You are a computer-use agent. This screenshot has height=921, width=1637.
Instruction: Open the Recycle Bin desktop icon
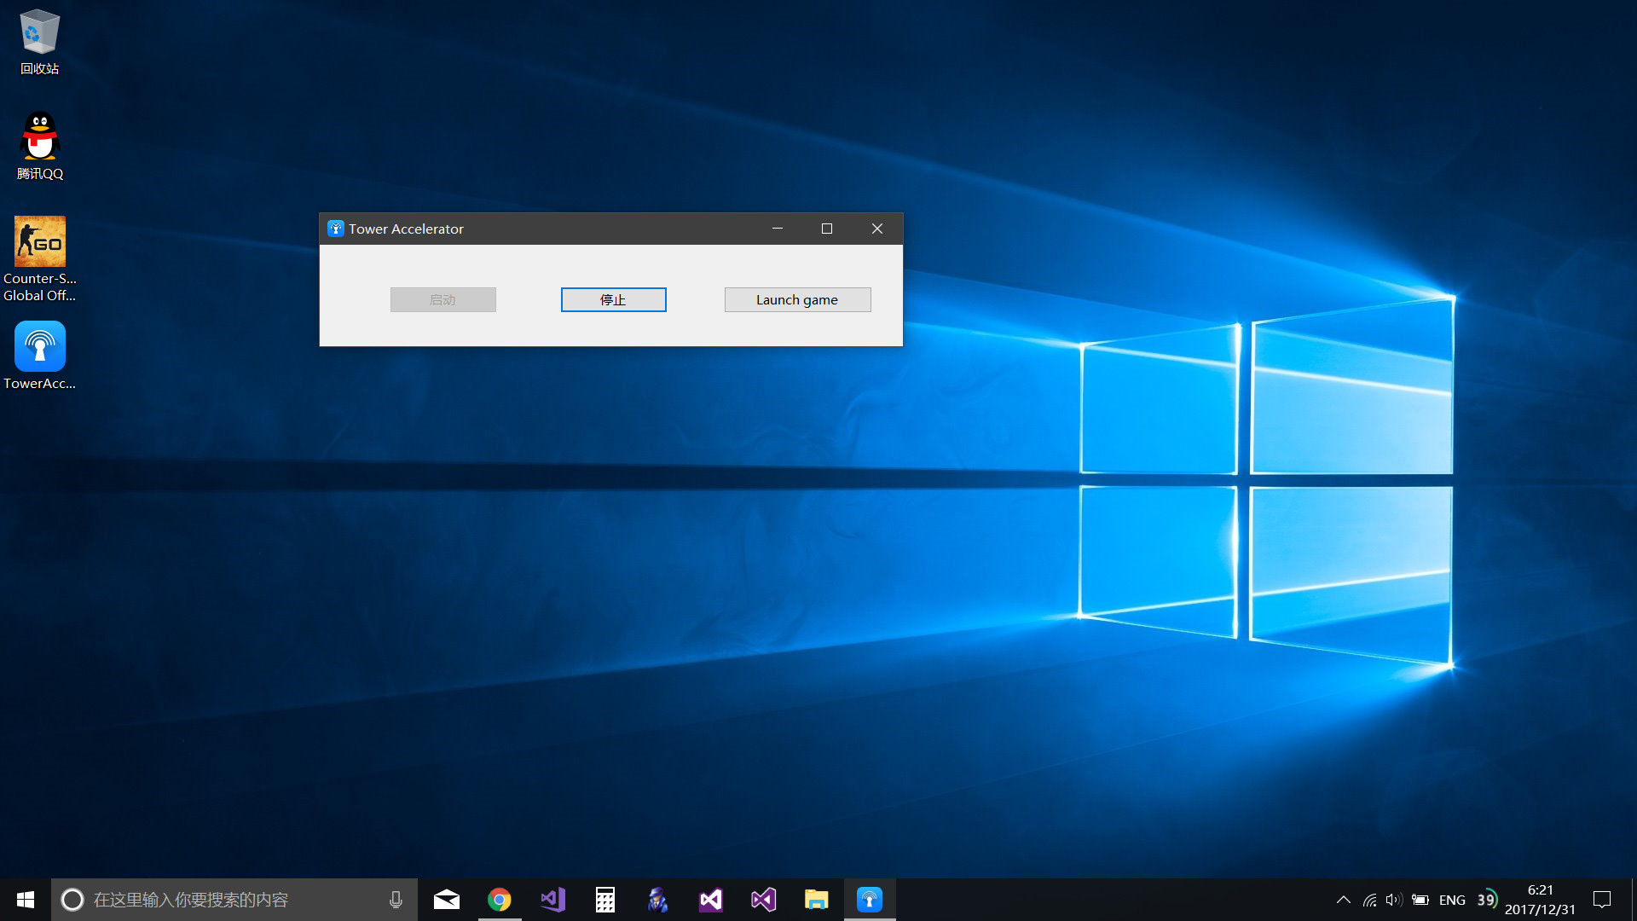[x=39, y=42]
